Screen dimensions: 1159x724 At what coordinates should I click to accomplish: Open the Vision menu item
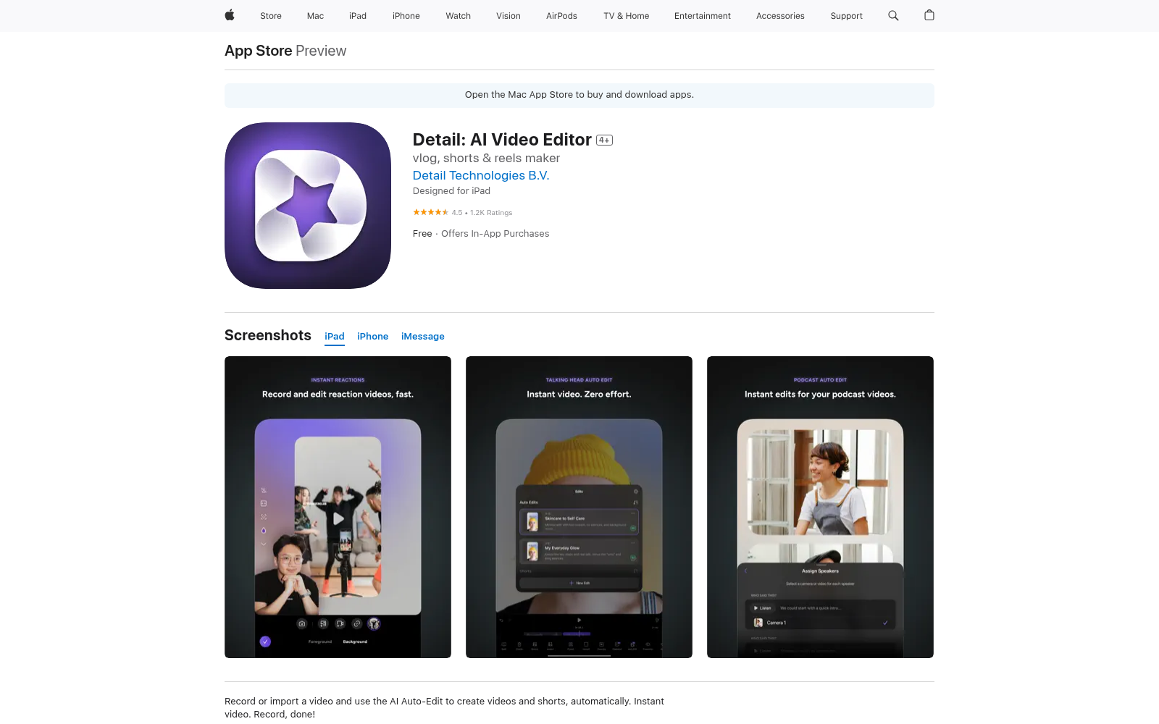(509, 16)
